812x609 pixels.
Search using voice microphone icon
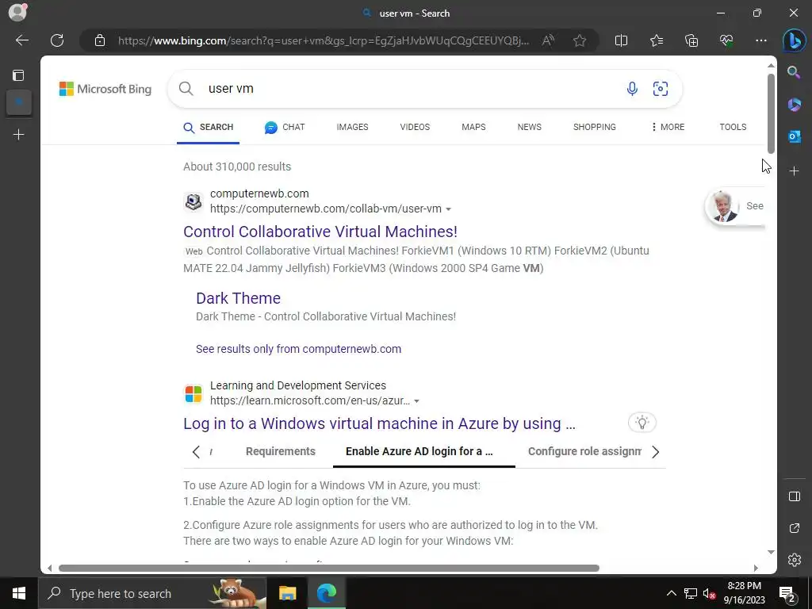pos(632,89)
